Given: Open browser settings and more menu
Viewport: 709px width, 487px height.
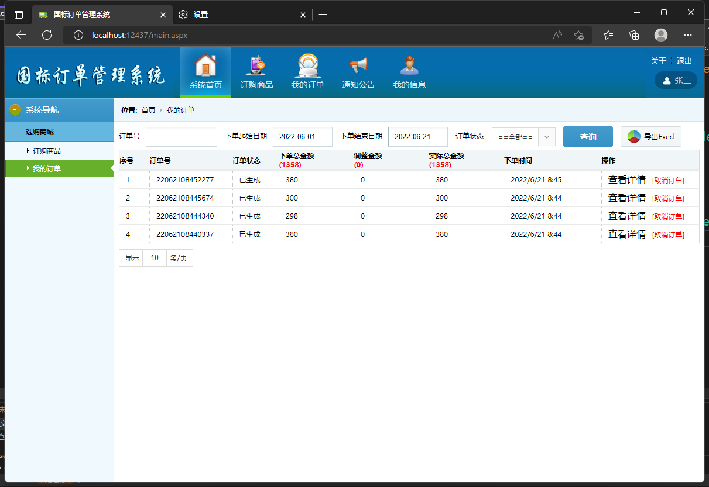Looking at the screenshot, I should click(x=688, y=35).
